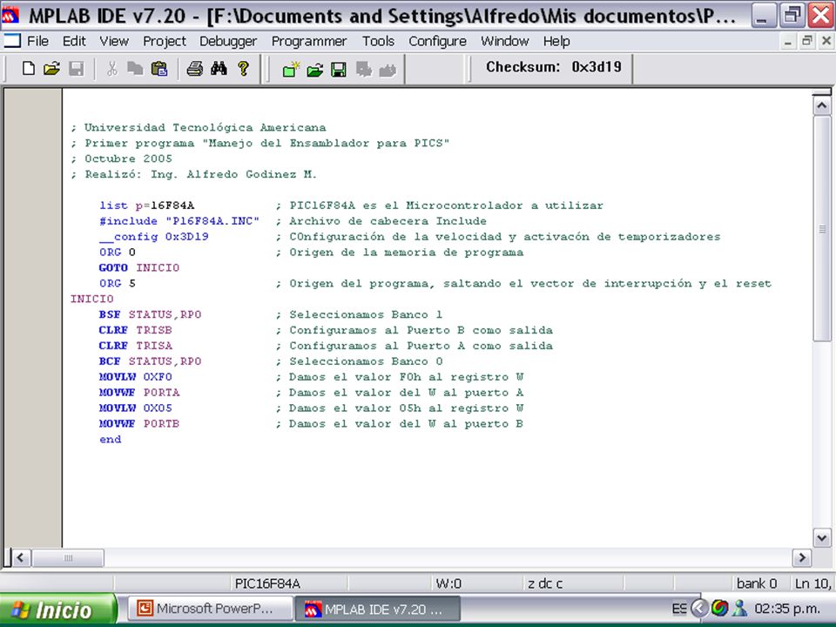Viewport: 836px width, 627px height.
Task: Click the PIC16F84A device in the status bar
Action: point(267,583)
